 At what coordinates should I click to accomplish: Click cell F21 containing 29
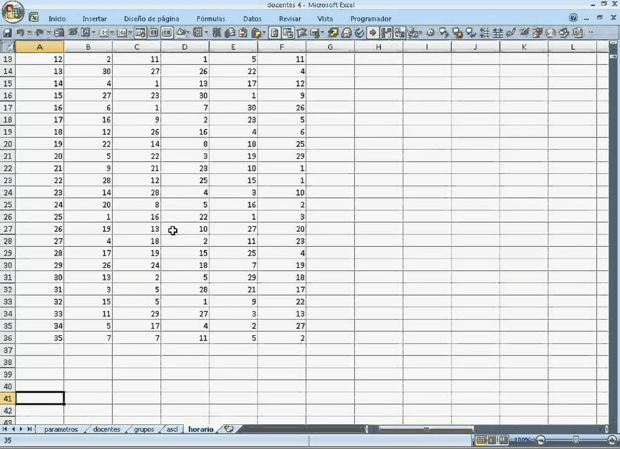pyautogui.click(x=282, y=156)
